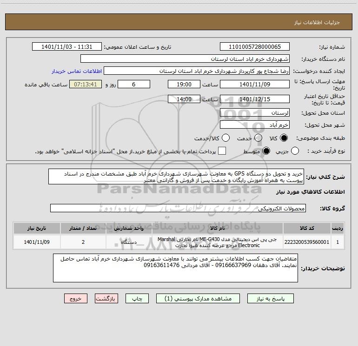Click the need date cell 1401/11/09

pos(37,242)
